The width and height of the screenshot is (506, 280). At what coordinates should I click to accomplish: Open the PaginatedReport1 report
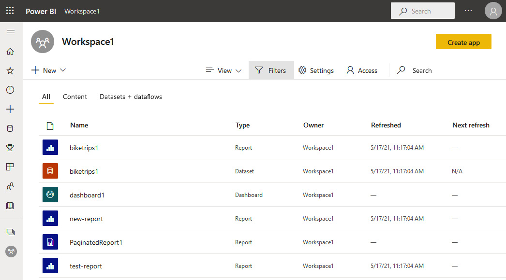pyautogui.click(x=96, y=242)
